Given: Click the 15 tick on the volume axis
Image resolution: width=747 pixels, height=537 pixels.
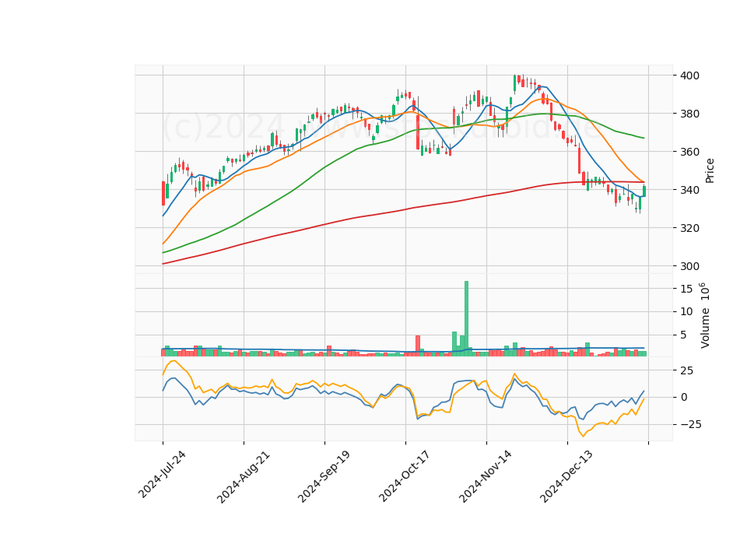Looking at the screenshot, I should coord(686,289).
